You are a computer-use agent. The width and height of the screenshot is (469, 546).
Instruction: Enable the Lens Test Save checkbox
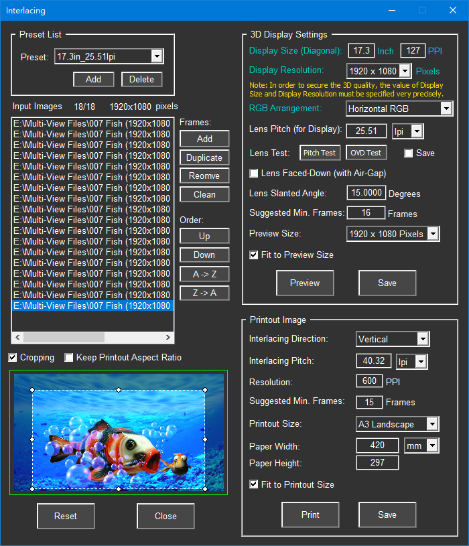pos(409,153)
